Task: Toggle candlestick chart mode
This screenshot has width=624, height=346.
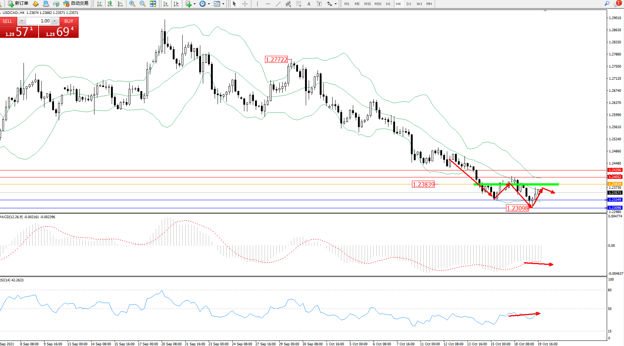Action: click(x=110, y=4)
